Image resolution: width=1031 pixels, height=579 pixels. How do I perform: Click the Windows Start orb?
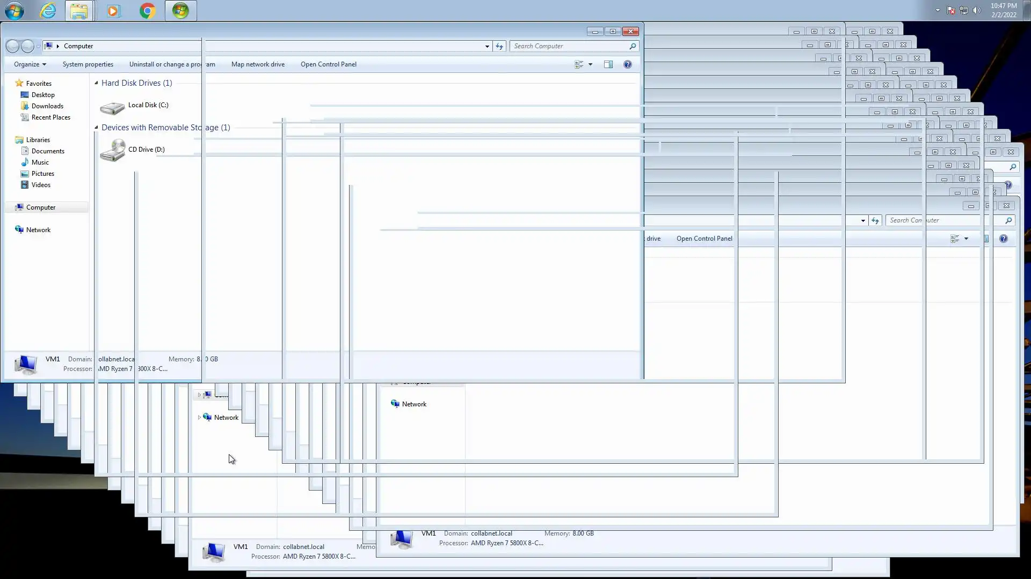click(14, 11)
